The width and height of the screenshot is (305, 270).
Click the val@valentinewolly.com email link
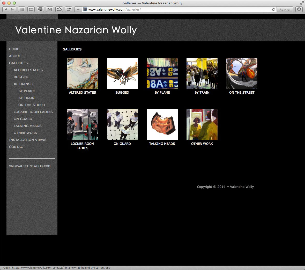coord(30,166)
